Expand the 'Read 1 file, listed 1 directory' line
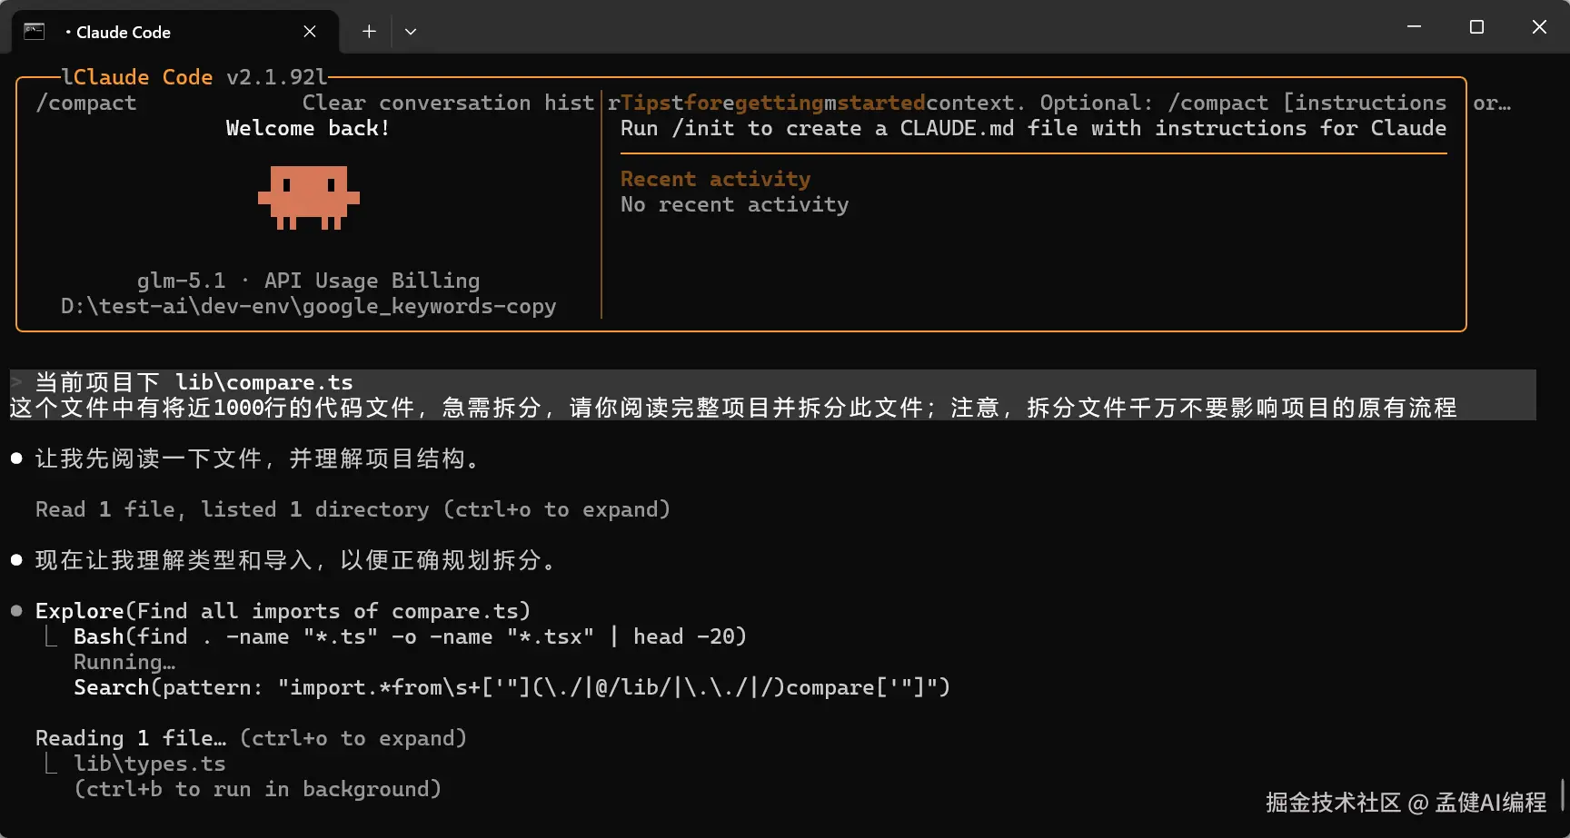The width and height of the screenshot is (1570, 838). point(353,509)
